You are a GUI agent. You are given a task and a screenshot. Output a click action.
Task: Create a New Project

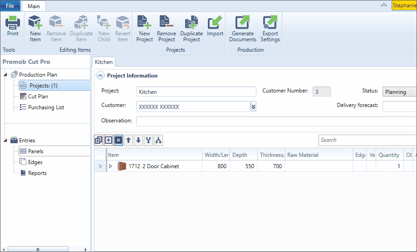144,29
